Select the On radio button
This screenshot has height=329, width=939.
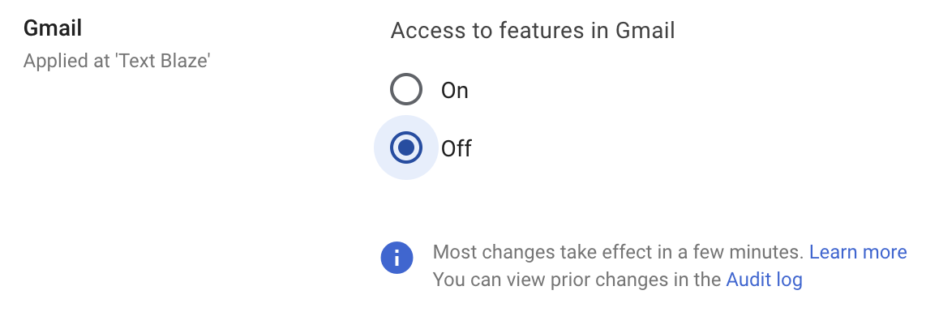tap(406, 89)
